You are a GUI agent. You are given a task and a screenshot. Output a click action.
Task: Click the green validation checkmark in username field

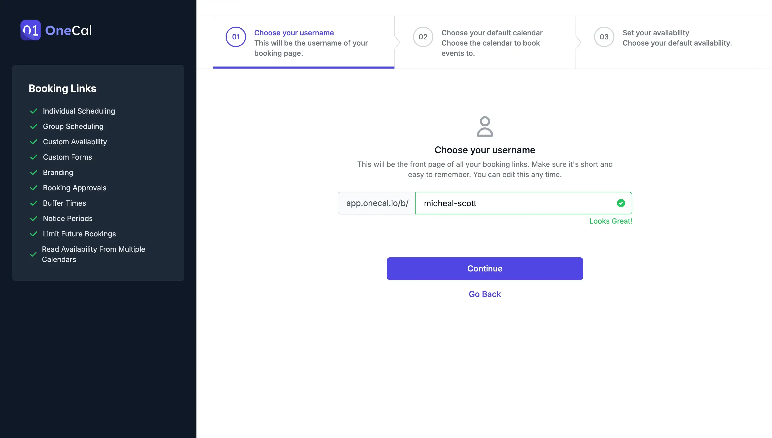[x=621, y=203]
